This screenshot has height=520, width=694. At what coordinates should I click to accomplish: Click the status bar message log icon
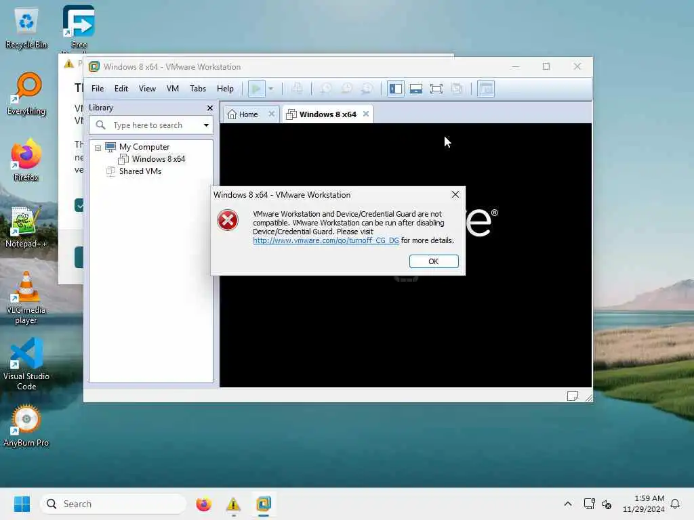click(x=572, y=395)
